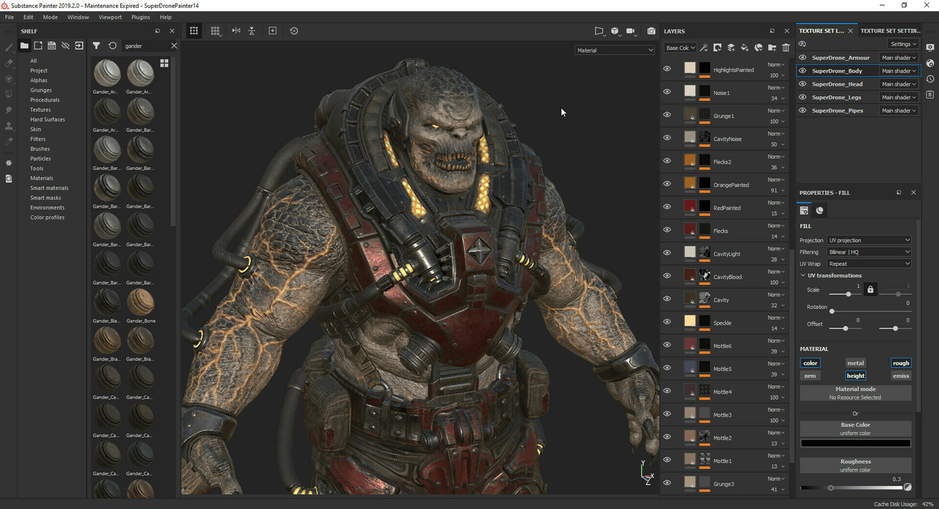Enable the height material channel
This screenshot has width=939, height=509.
click(x=856, y=376)
